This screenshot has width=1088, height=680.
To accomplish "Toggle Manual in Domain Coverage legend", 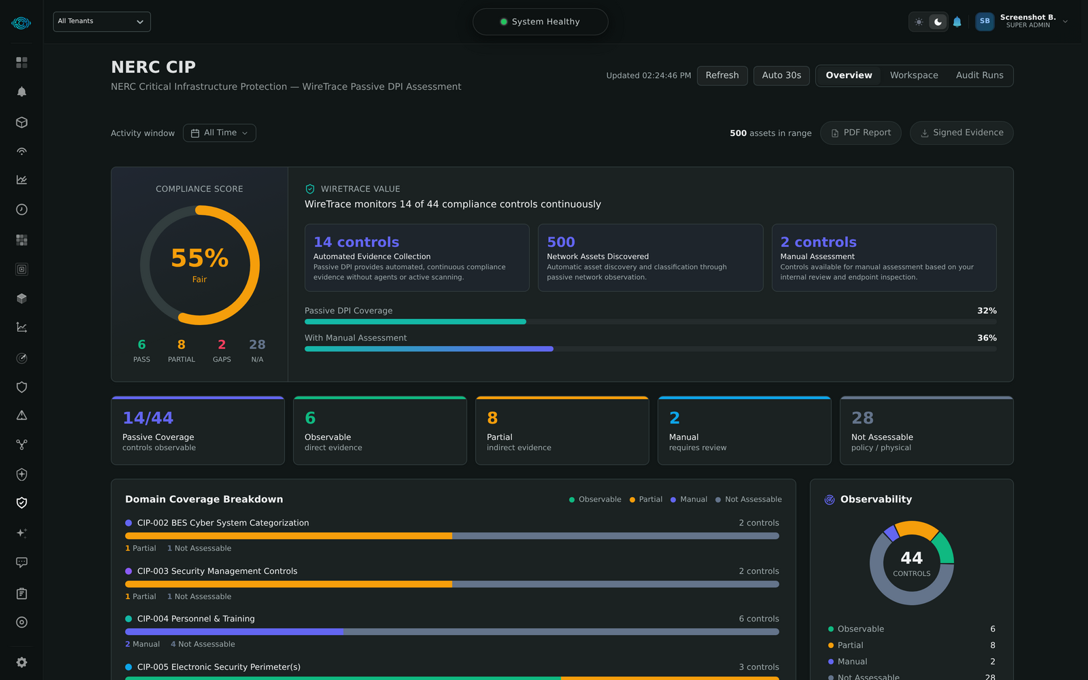I will point(689,499).
